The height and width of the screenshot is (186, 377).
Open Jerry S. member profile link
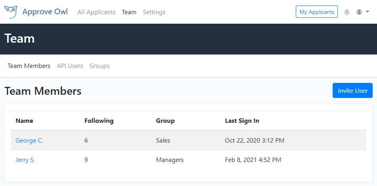(25, 160)
